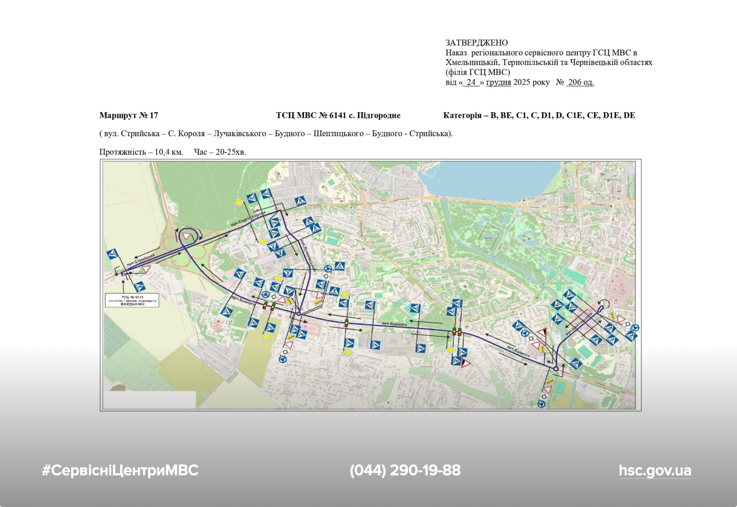The image size is (737, 507).
Task: Select the leftmost pedestrian crossing sign on map
Action: point(113,254)
